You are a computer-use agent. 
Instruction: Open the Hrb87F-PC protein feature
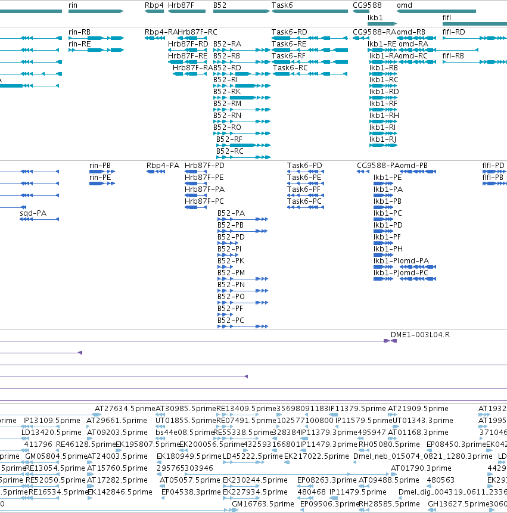195,207
